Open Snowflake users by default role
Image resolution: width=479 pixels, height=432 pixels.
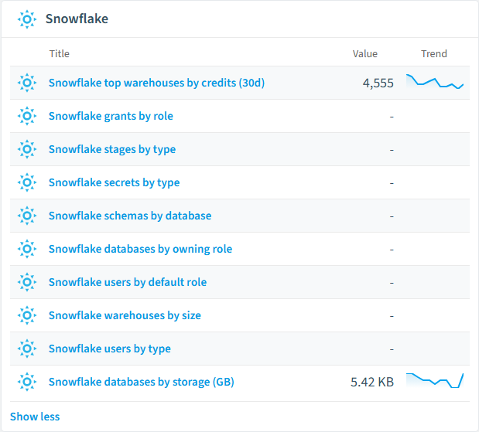pos(128,282)
